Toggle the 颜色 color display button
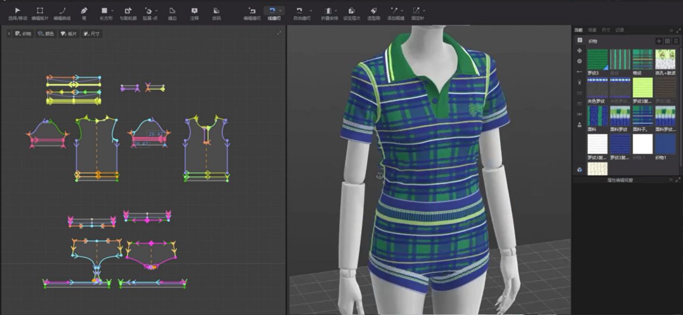 [x=46, y=33]
